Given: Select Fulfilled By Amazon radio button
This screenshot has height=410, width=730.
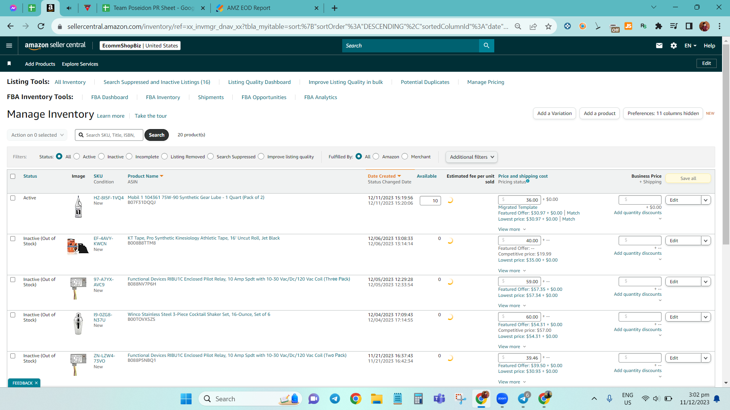Looking at the screenshot, I should pyautogui.click(x=376, y=156).
